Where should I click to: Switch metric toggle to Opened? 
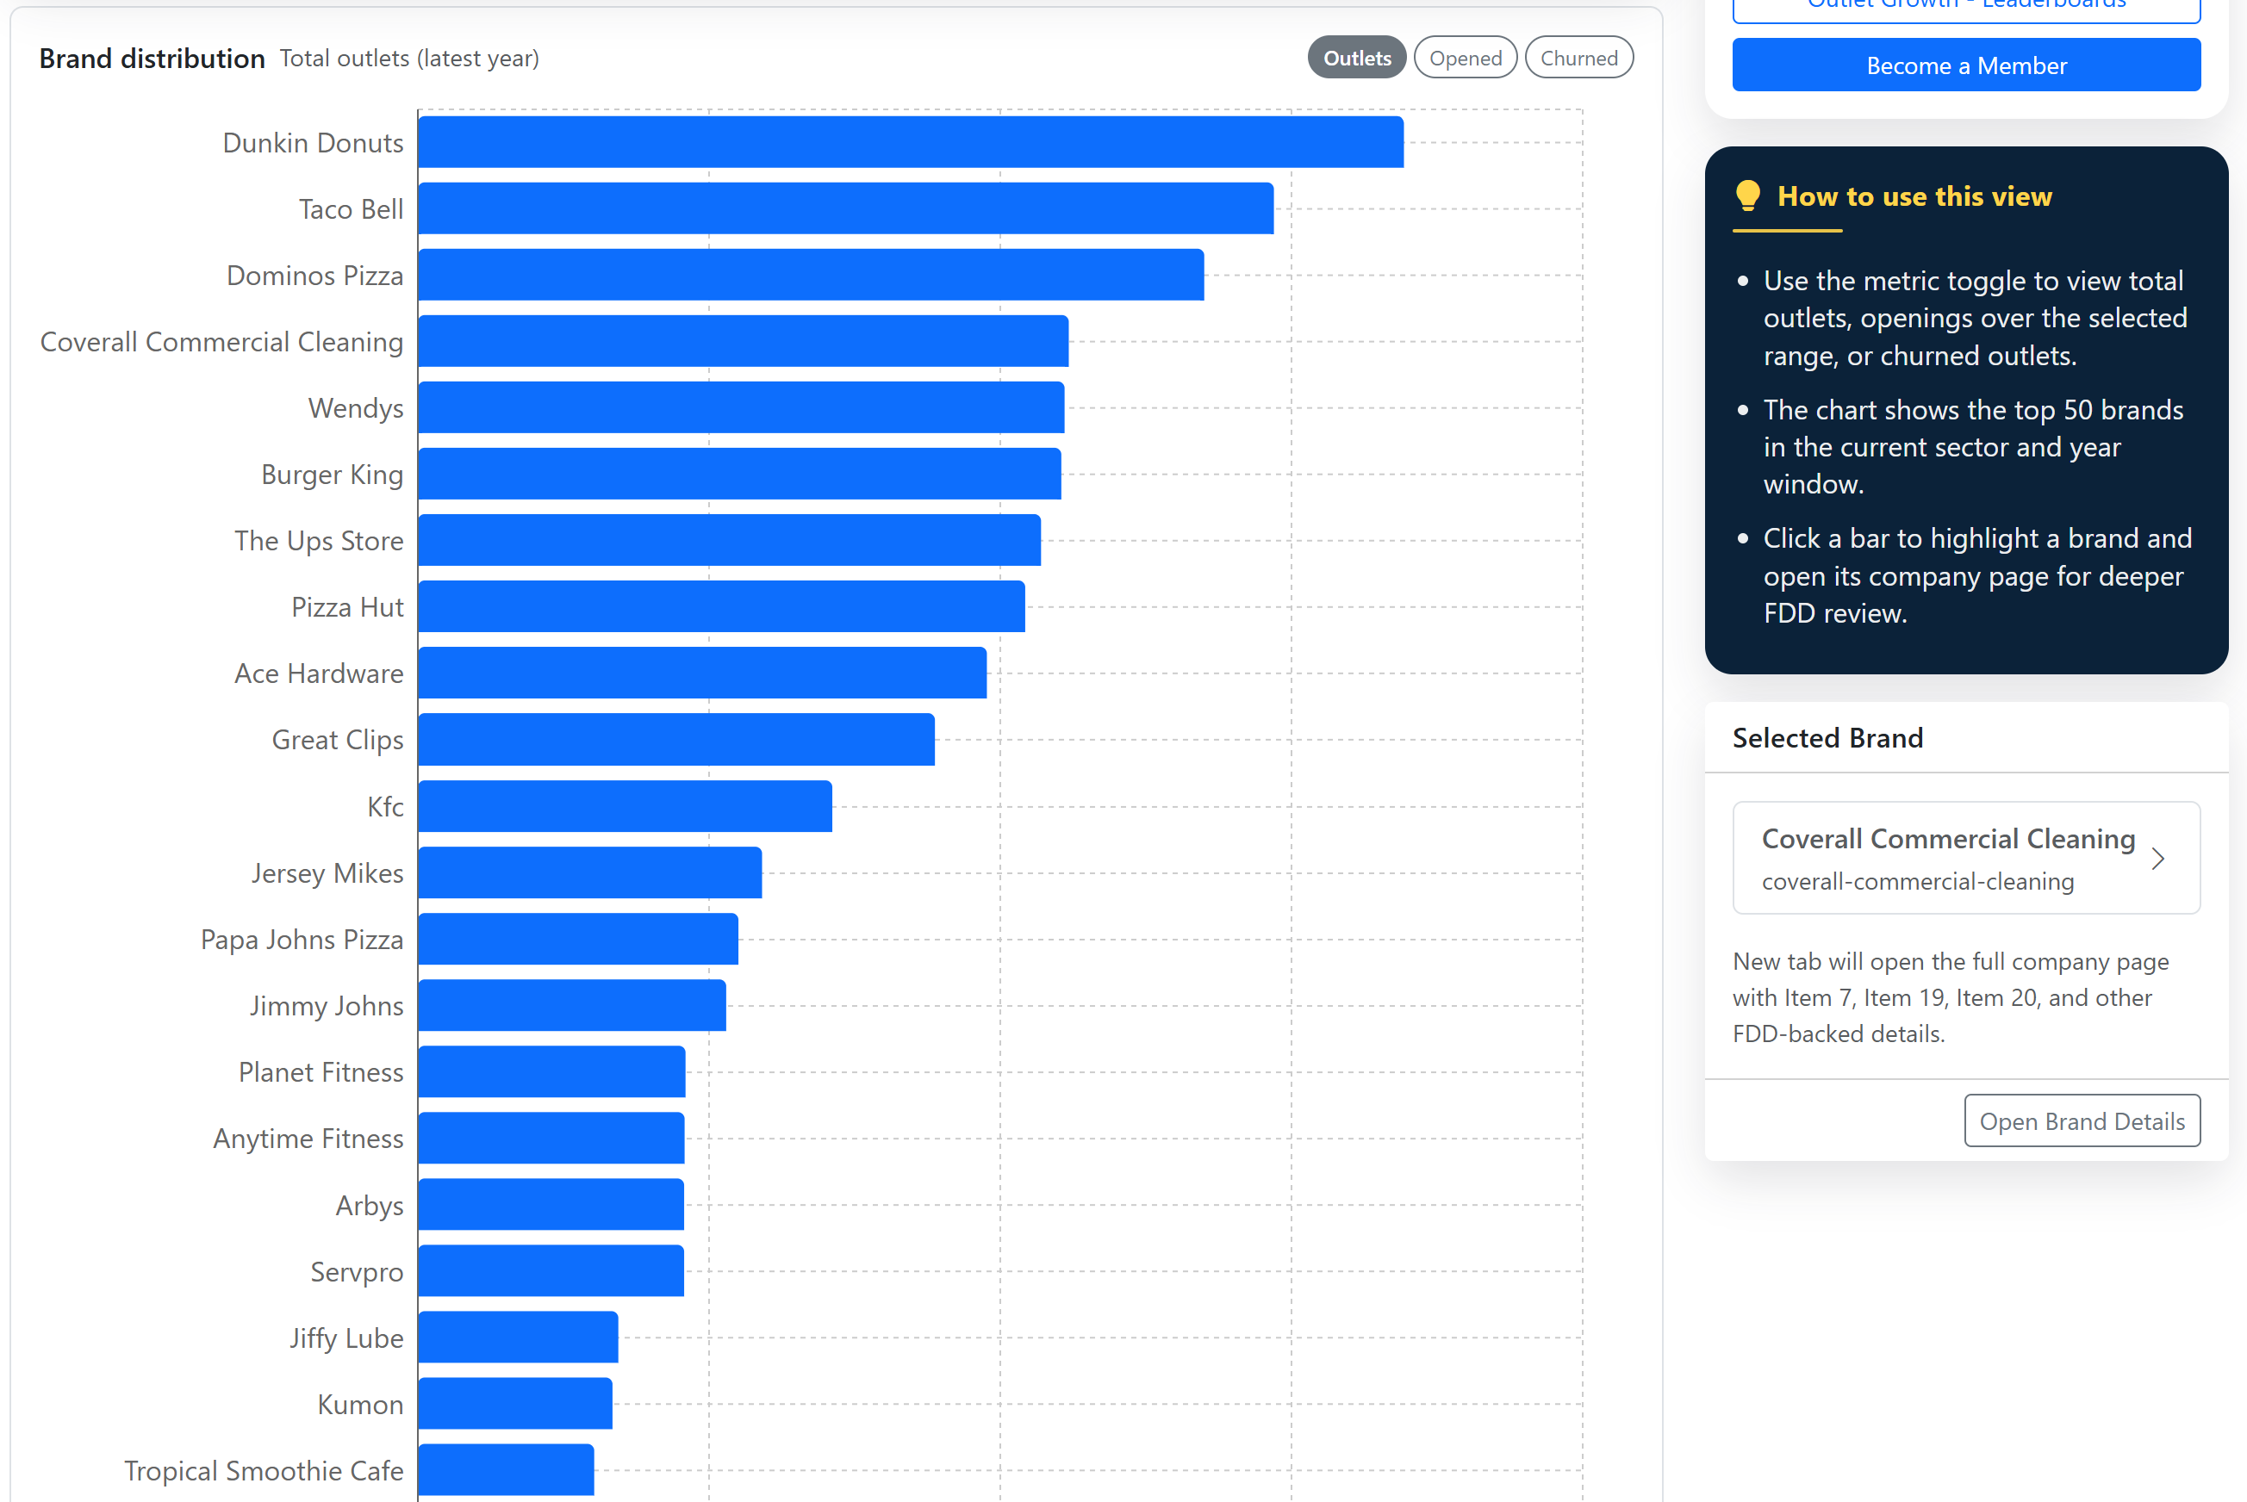1465,57
